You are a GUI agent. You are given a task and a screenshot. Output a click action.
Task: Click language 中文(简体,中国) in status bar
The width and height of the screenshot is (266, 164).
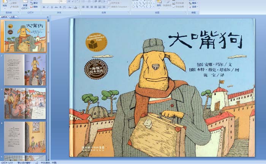(49, 162)
